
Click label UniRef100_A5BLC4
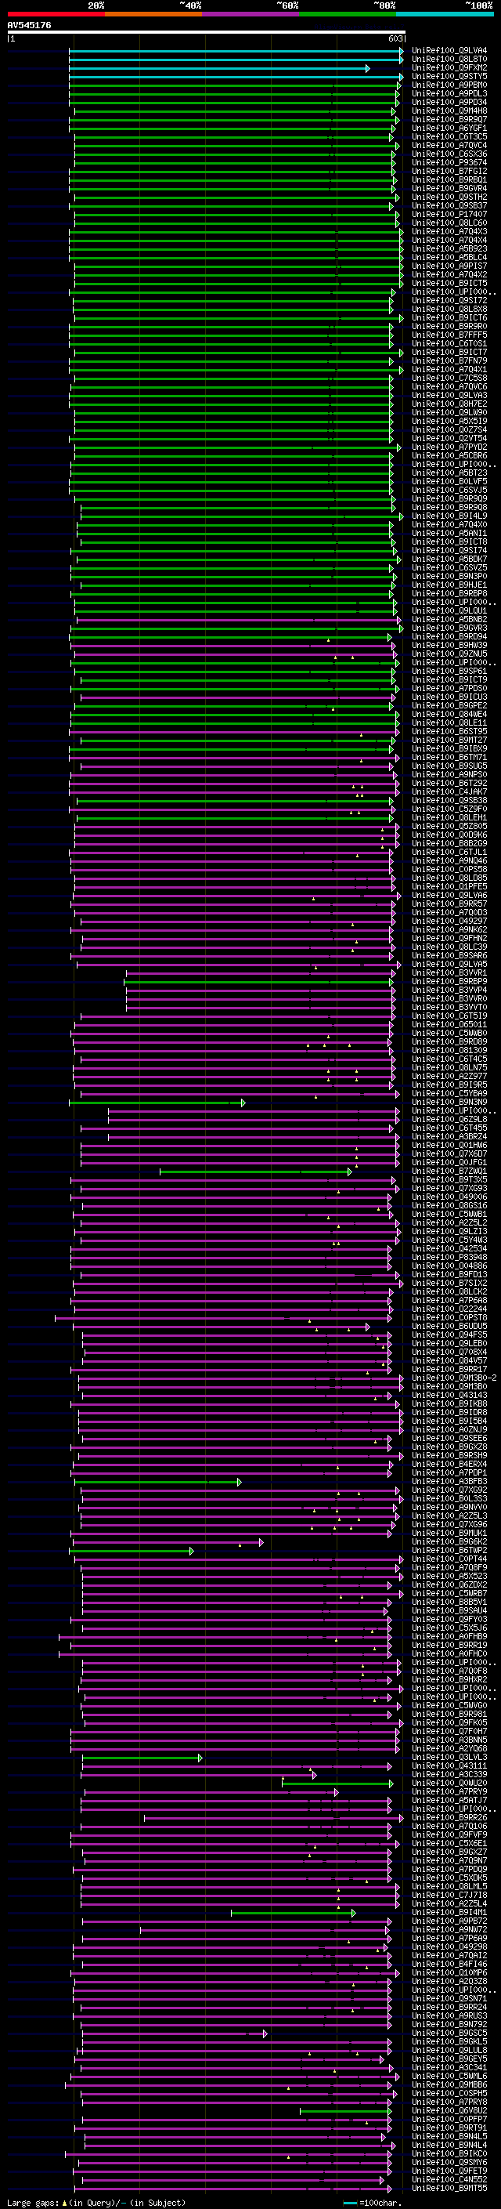(x=449, y=257)
